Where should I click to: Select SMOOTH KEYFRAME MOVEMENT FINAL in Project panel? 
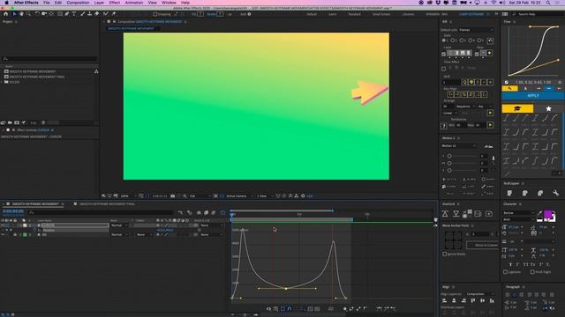click(37, 77)
